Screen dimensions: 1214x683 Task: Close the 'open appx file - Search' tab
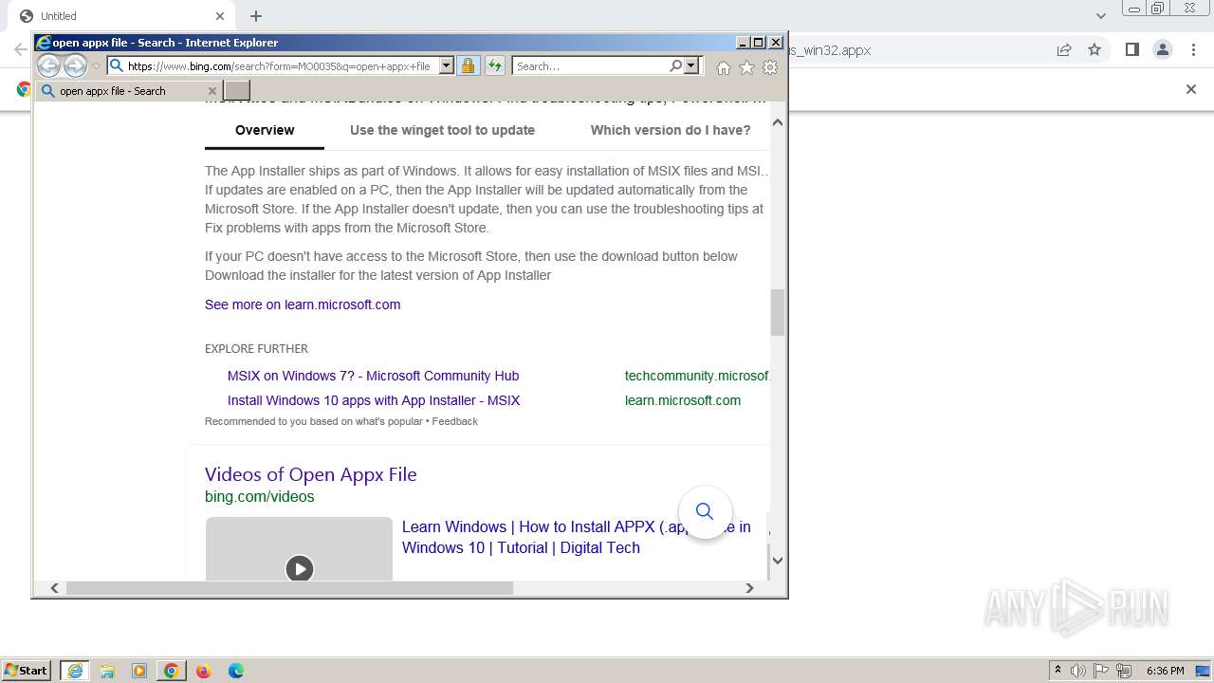click(212, 91)
